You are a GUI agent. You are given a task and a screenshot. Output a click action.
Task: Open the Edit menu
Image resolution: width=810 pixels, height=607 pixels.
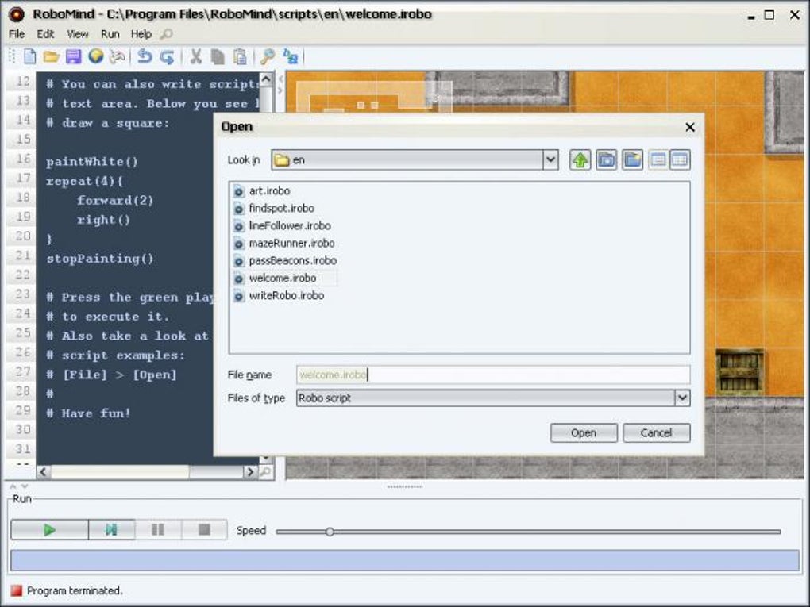(x=45, y=34)
